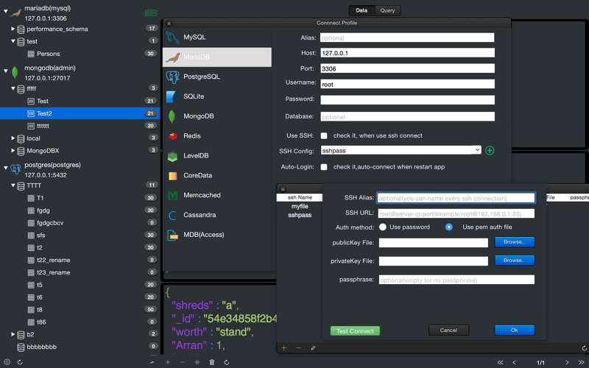Confirm SSH dialog with Ok

click(x=514, y=330)
